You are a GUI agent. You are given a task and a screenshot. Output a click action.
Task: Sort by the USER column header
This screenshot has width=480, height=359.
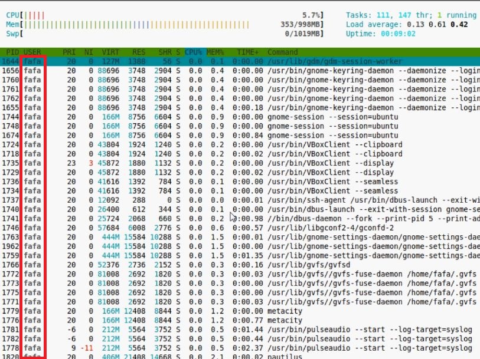coord(32,52)
